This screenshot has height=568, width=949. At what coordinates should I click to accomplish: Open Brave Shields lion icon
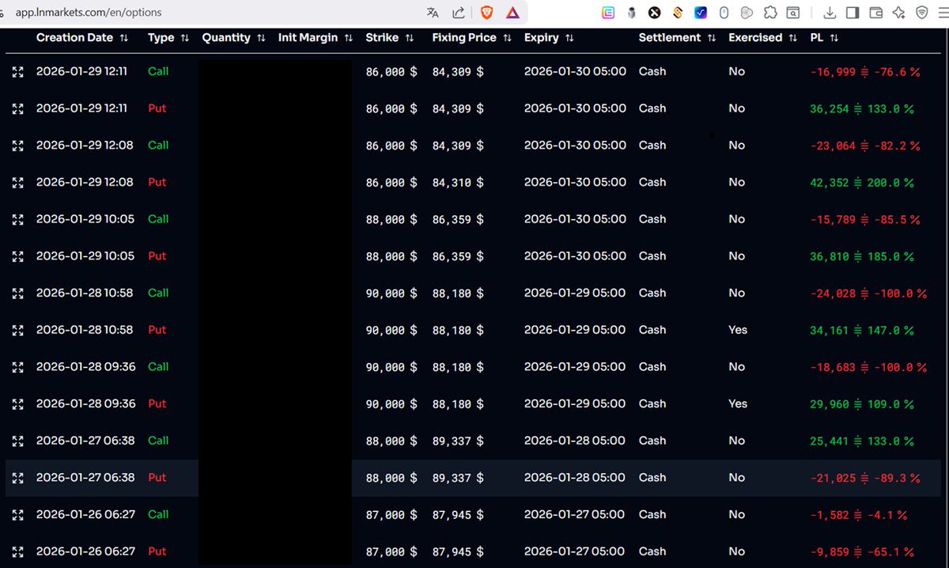486,12
